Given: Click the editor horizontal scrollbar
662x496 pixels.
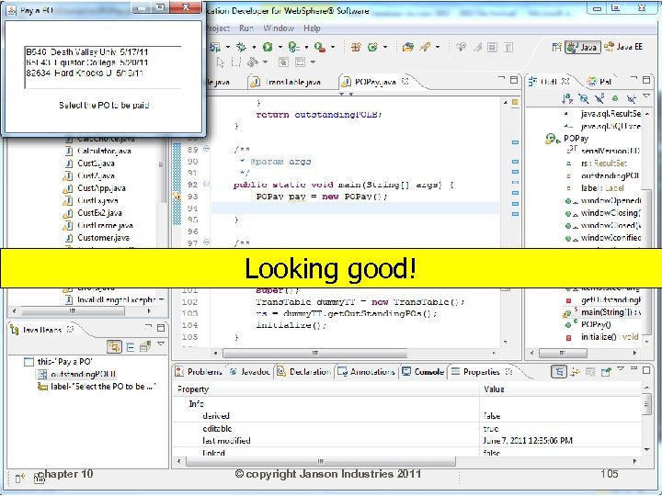Looking at the screenshot, I should pyautogui.click(x=314, y=353).
